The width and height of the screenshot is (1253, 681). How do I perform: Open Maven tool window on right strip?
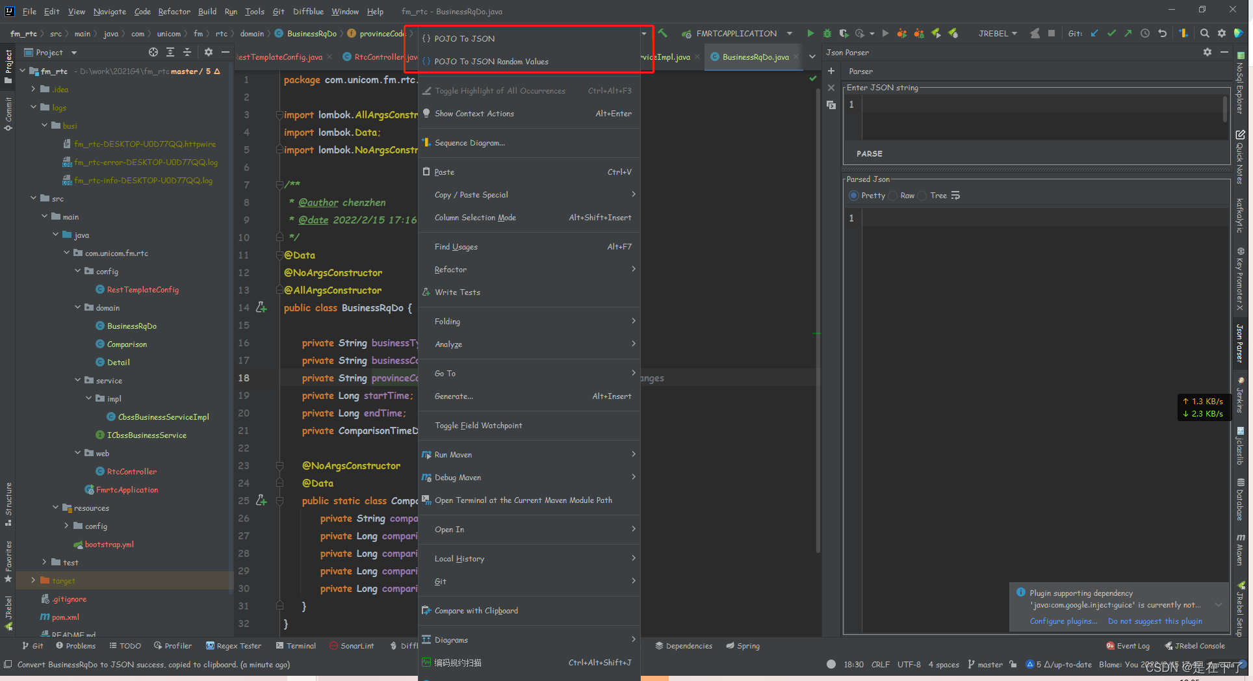(x=1241, y=549)
